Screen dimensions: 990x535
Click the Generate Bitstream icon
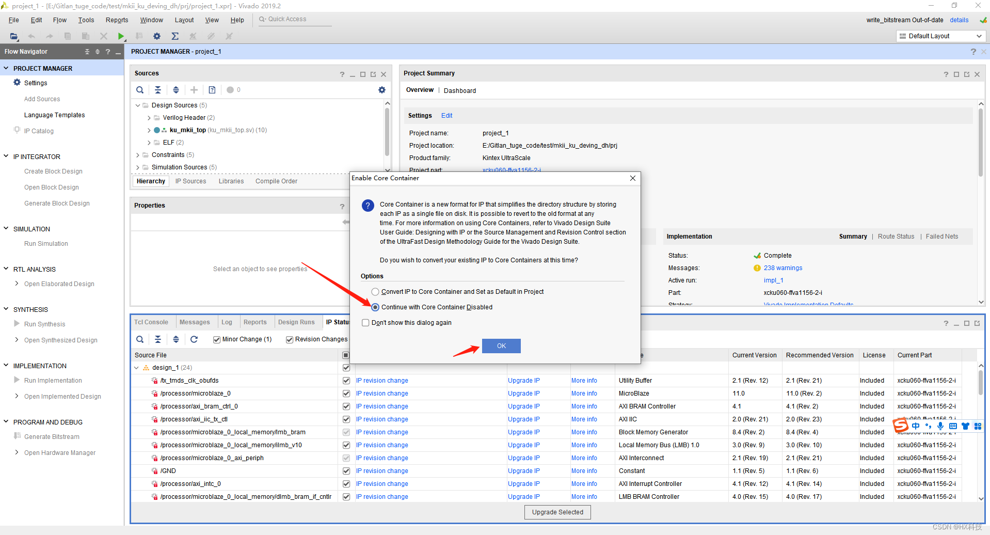pos(17,436)
